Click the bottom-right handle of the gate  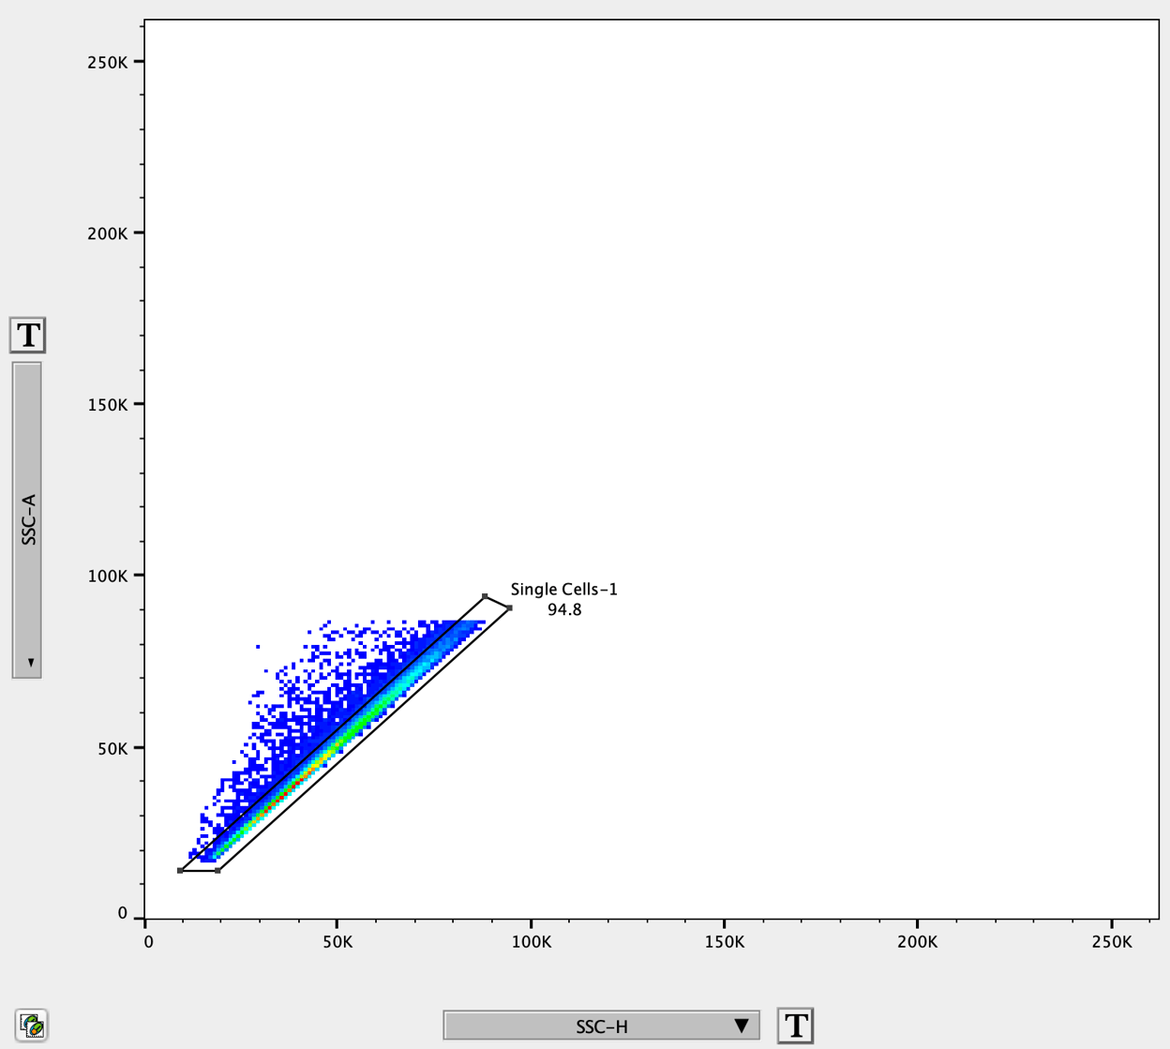[218, 871]
